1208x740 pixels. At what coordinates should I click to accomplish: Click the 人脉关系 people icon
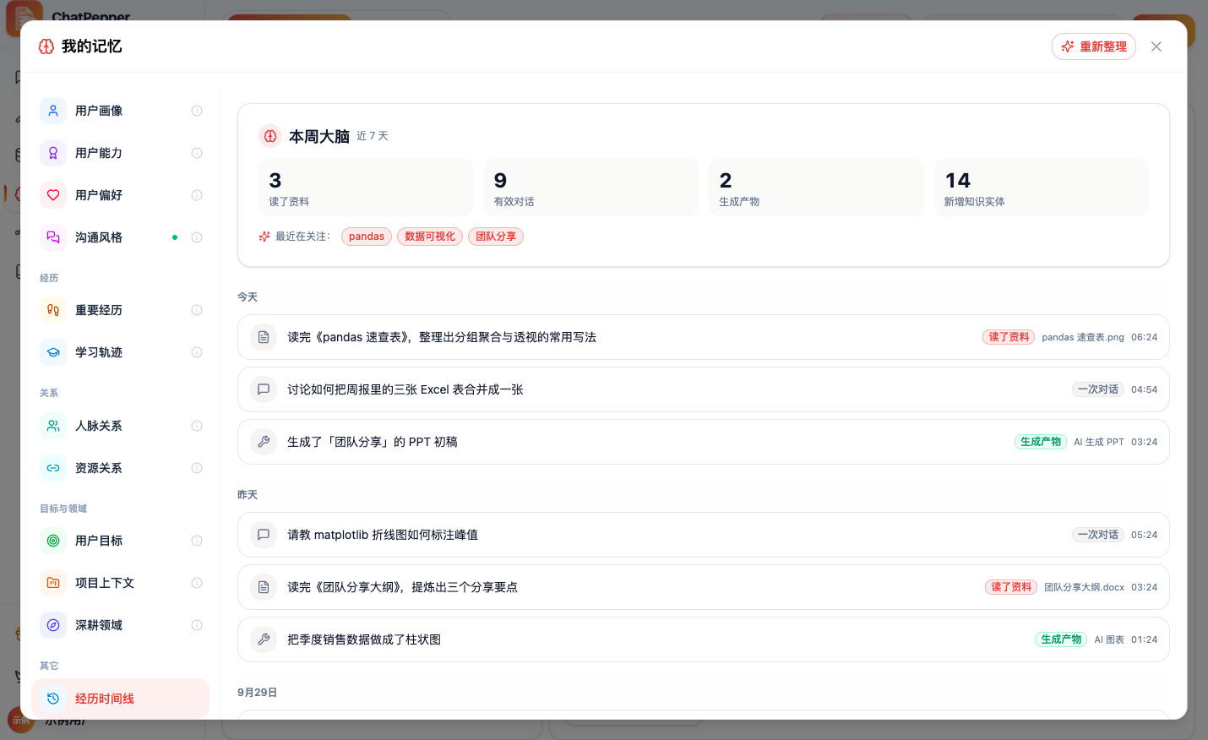(x=53, y=426)
